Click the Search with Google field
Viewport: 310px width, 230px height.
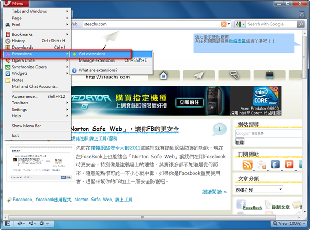pos(271,24)
